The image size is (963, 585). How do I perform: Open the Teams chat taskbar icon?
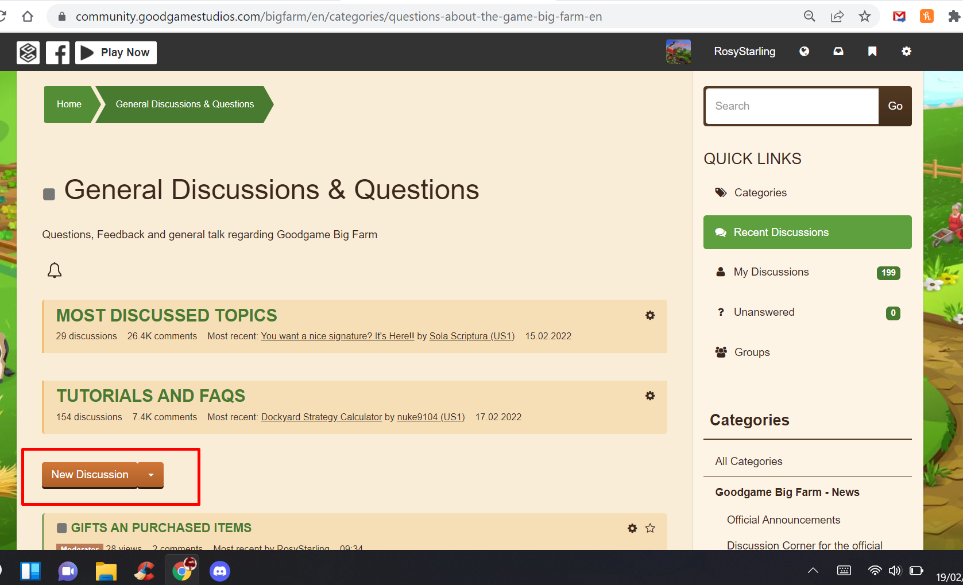tap(68, 571)
